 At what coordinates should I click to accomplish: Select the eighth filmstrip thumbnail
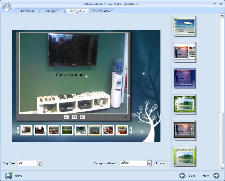point(122,130)
